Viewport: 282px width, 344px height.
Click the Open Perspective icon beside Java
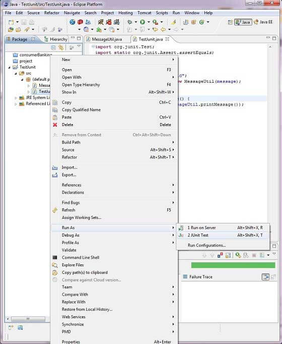230,22
